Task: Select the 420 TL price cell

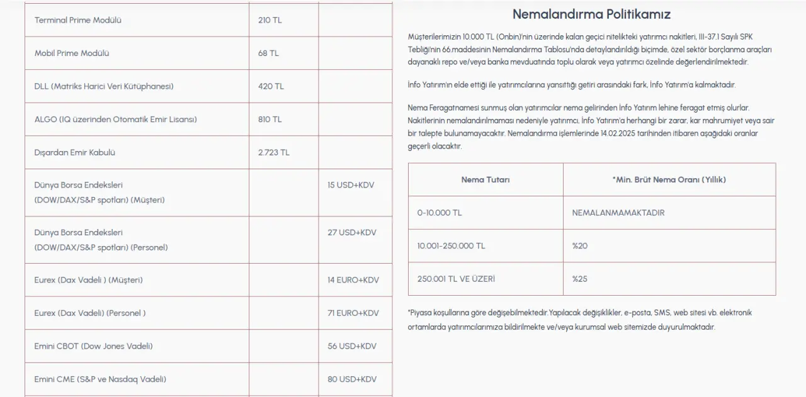Action: 271,86
